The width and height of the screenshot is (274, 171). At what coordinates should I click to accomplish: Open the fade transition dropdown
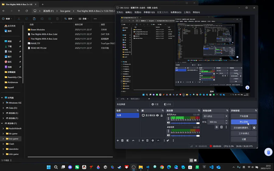(x=216, y=116)
